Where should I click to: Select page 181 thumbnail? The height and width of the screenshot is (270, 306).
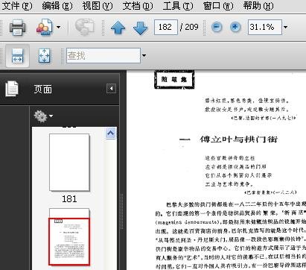pyautogui.click(x=69, y=163)
